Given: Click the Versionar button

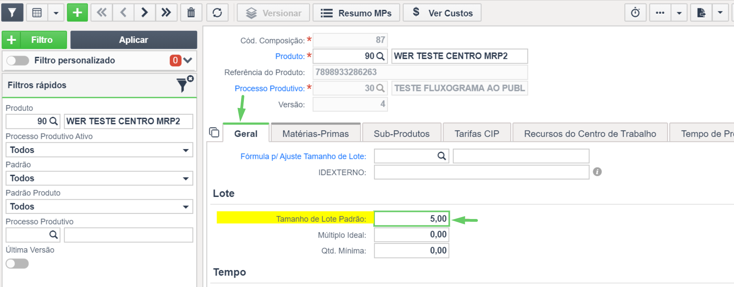Looking at the screenshot, I should click(273, 13).
